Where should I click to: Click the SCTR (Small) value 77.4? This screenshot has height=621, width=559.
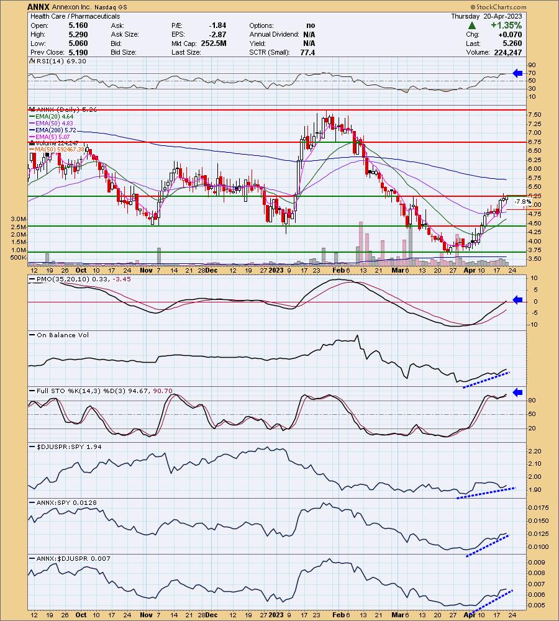307,52
